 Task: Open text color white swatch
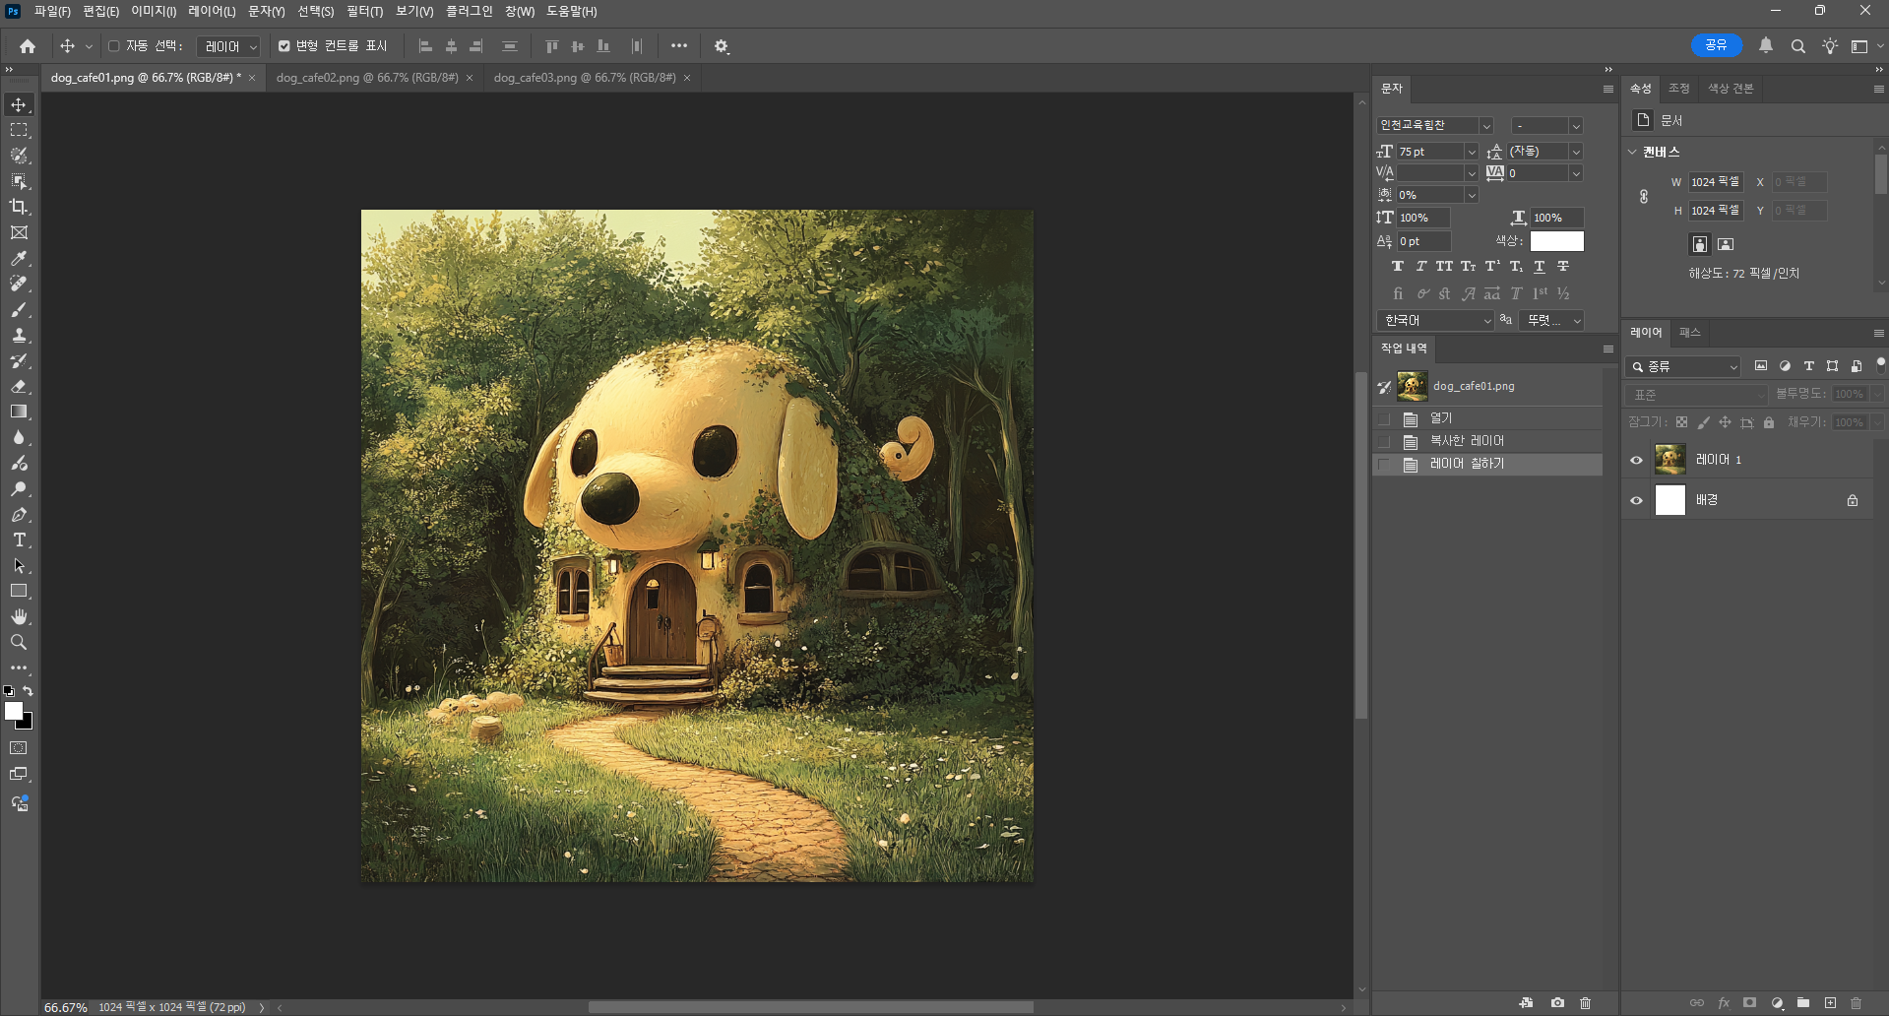[x=1556, y=241]
